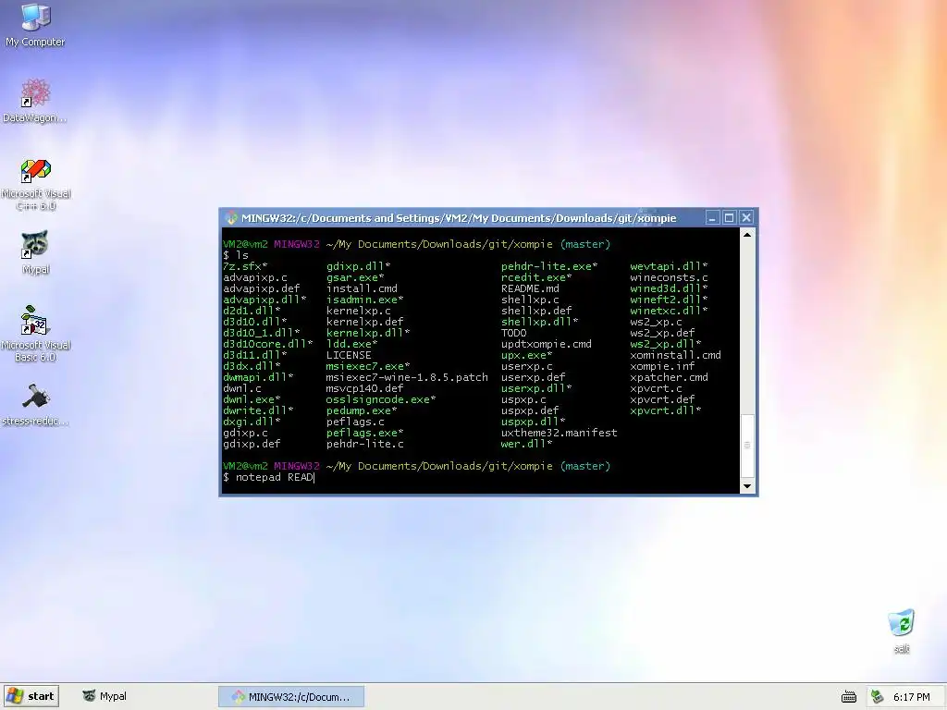Switch to Mypal in the taskbar
The image size is (947, 710).
click(x=105, y=696)
